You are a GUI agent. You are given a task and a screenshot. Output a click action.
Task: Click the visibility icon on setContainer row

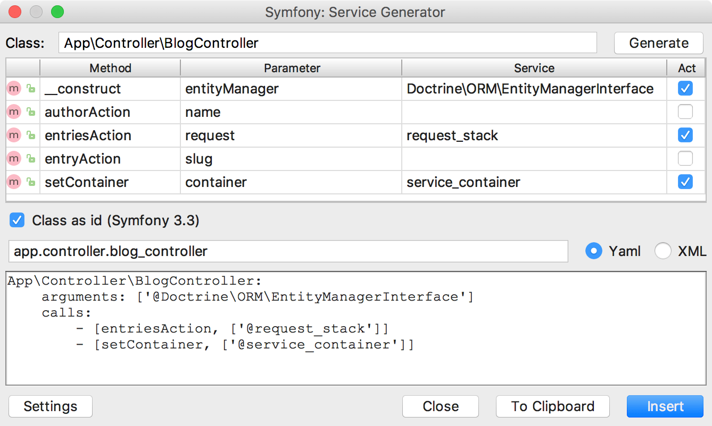pos(30,182)
